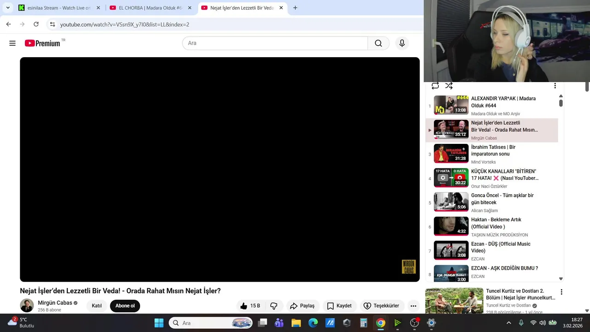Open playlist options three-dot menu
This screenshot has width=590, height=332.
pyautogui.click(x=555, y=86)
